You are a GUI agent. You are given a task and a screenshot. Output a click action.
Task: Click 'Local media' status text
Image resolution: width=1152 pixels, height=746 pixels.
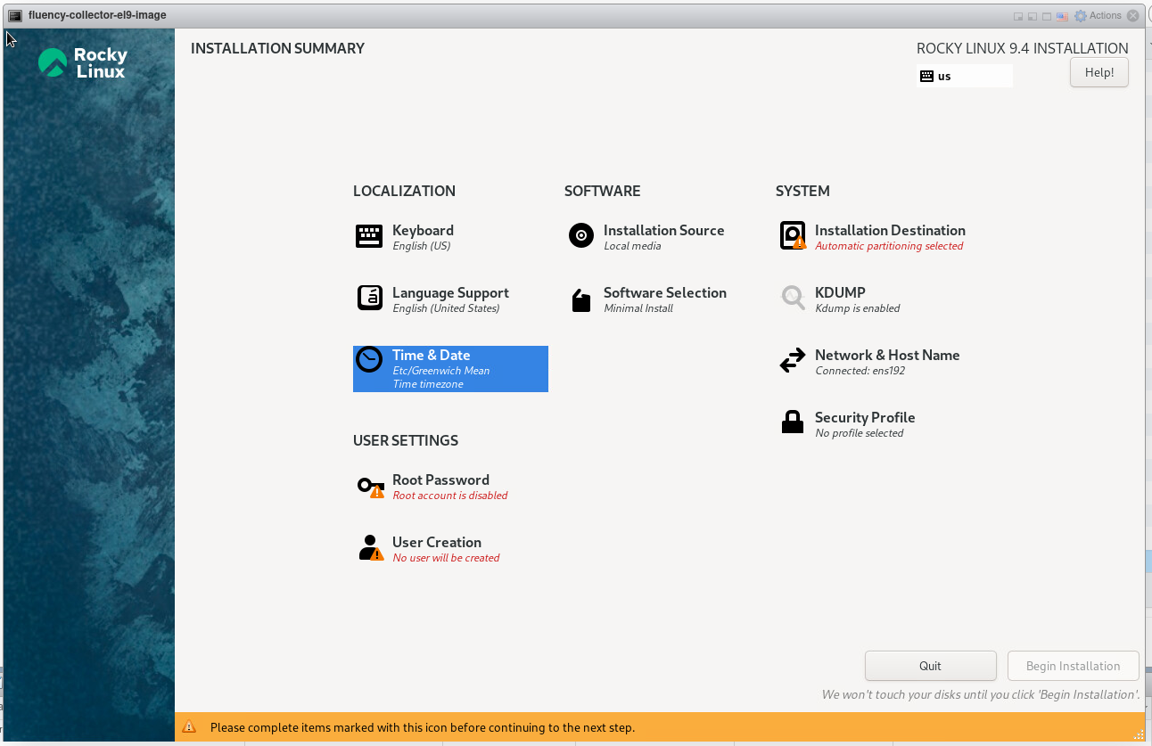632,246
